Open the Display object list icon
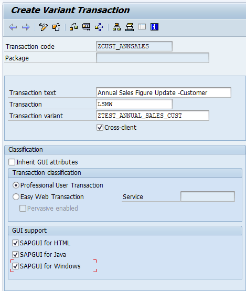Image resolution: width=246 pixels, height=291 pixels. click(116, 27)
